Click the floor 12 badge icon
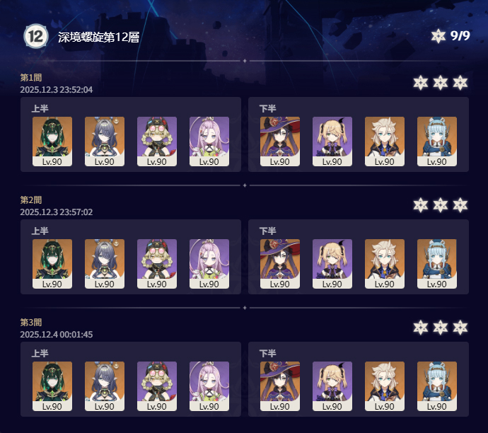Screen dimensions: 488x433 (x=36, y=36)
